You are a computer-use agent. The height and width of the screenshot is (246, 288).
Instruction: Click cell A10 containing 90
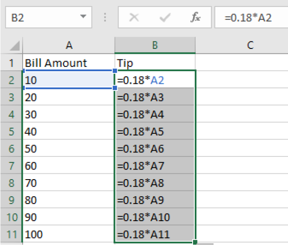point(69,217)
